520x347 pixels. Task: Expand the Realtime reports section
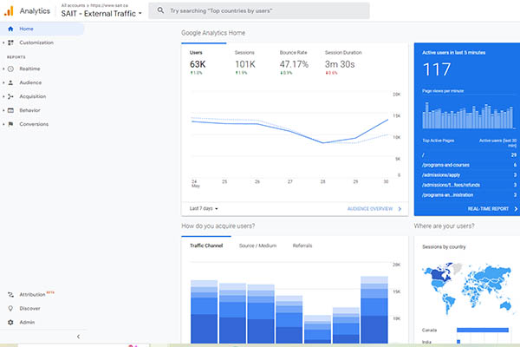pos(3,69)
